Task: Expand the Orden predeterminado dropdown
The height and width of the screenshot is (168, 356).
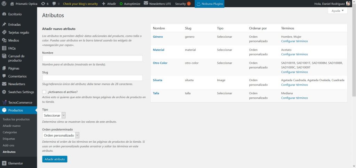Action: tap(61, 135)
